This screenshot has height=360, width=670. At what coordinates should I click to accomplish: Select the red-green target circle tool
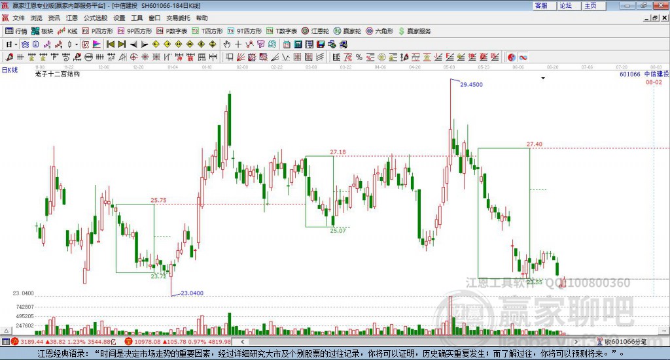133,57
